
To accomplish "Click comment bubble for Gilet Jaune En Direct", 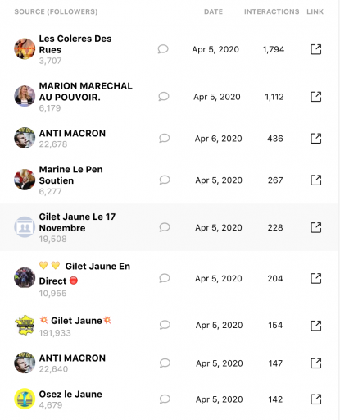I will click(165, 278).
